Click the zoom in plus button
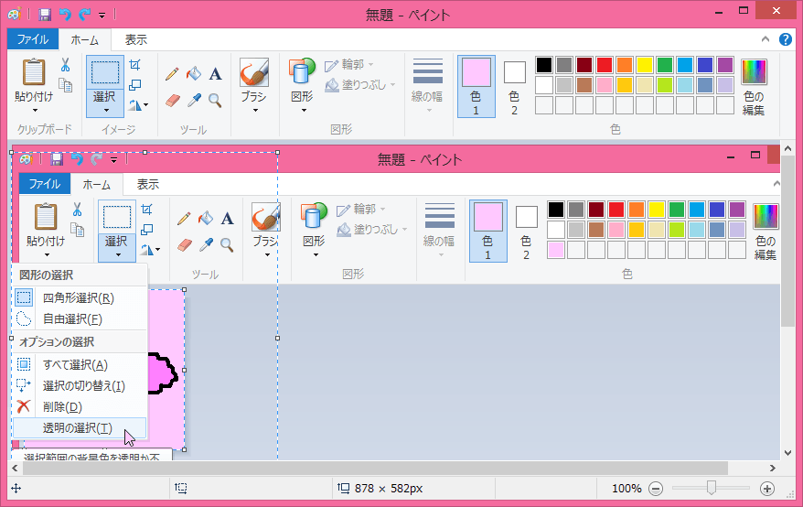 tap(766, 489)
